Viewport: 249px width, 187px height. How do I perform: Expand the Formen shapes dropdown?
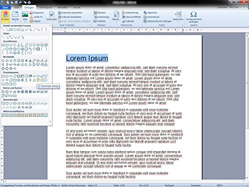(5, 16)
